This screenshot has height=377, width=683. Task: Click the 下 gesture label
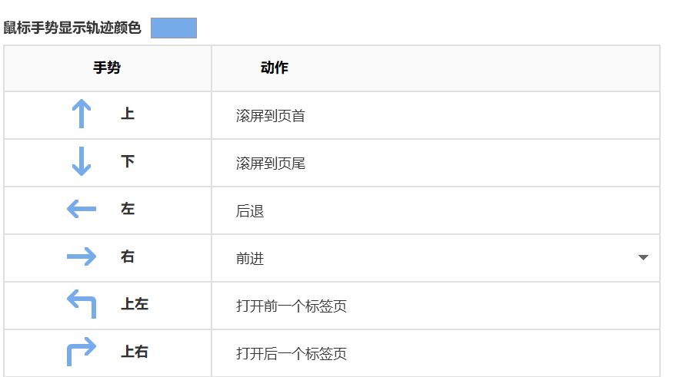128,161
